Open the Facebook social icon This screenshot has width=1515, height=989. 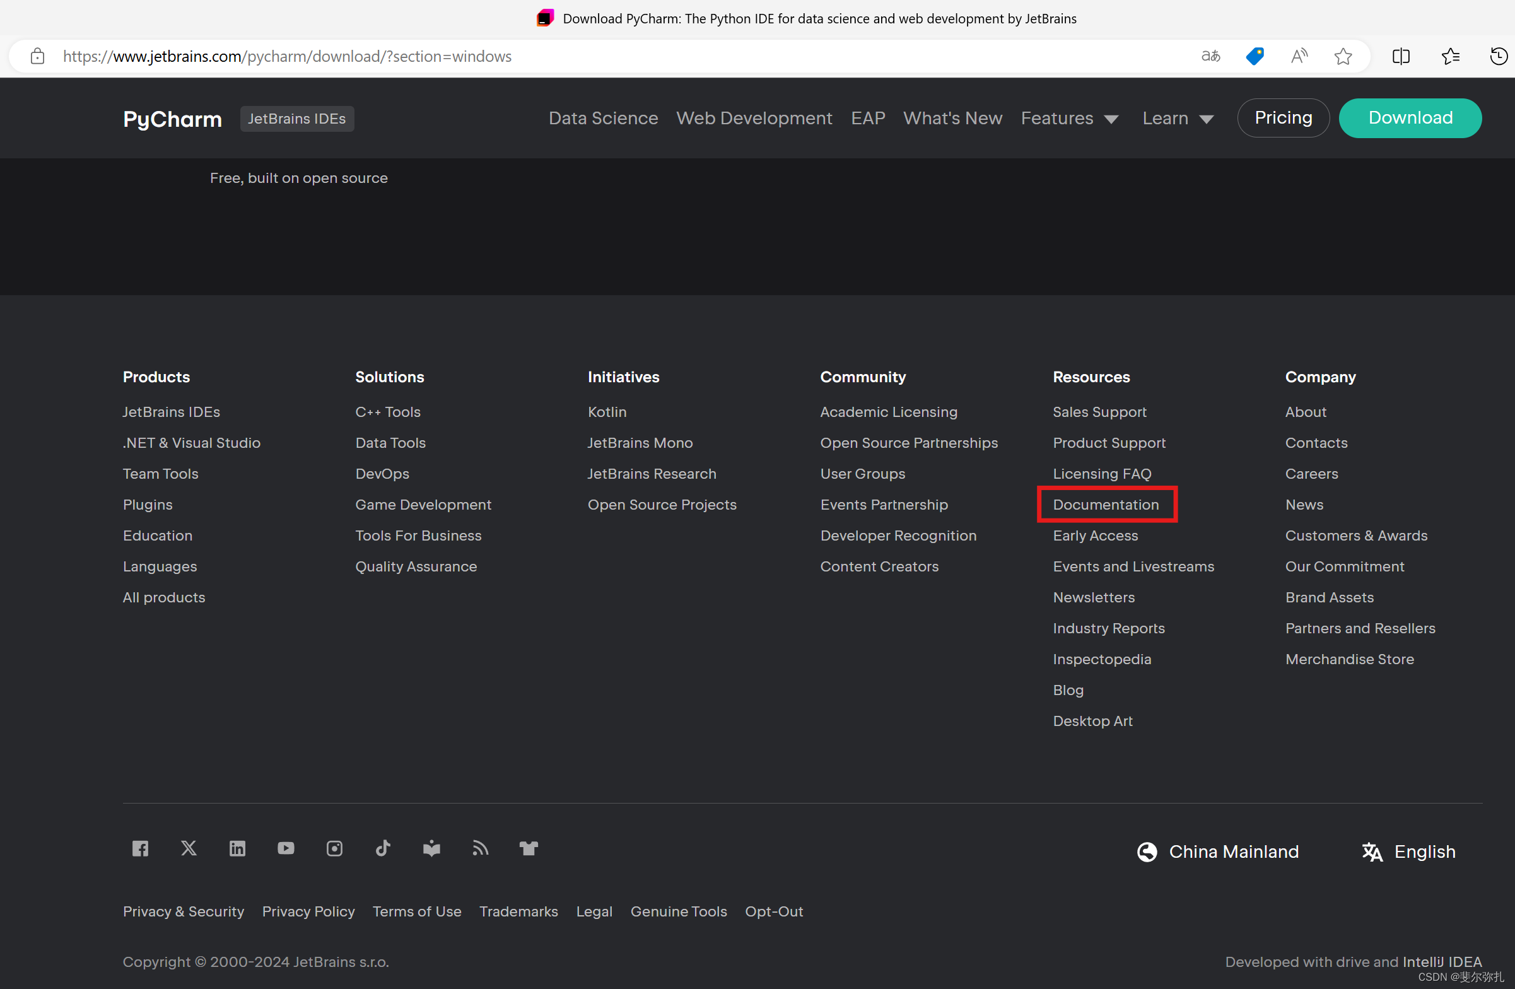140,848
